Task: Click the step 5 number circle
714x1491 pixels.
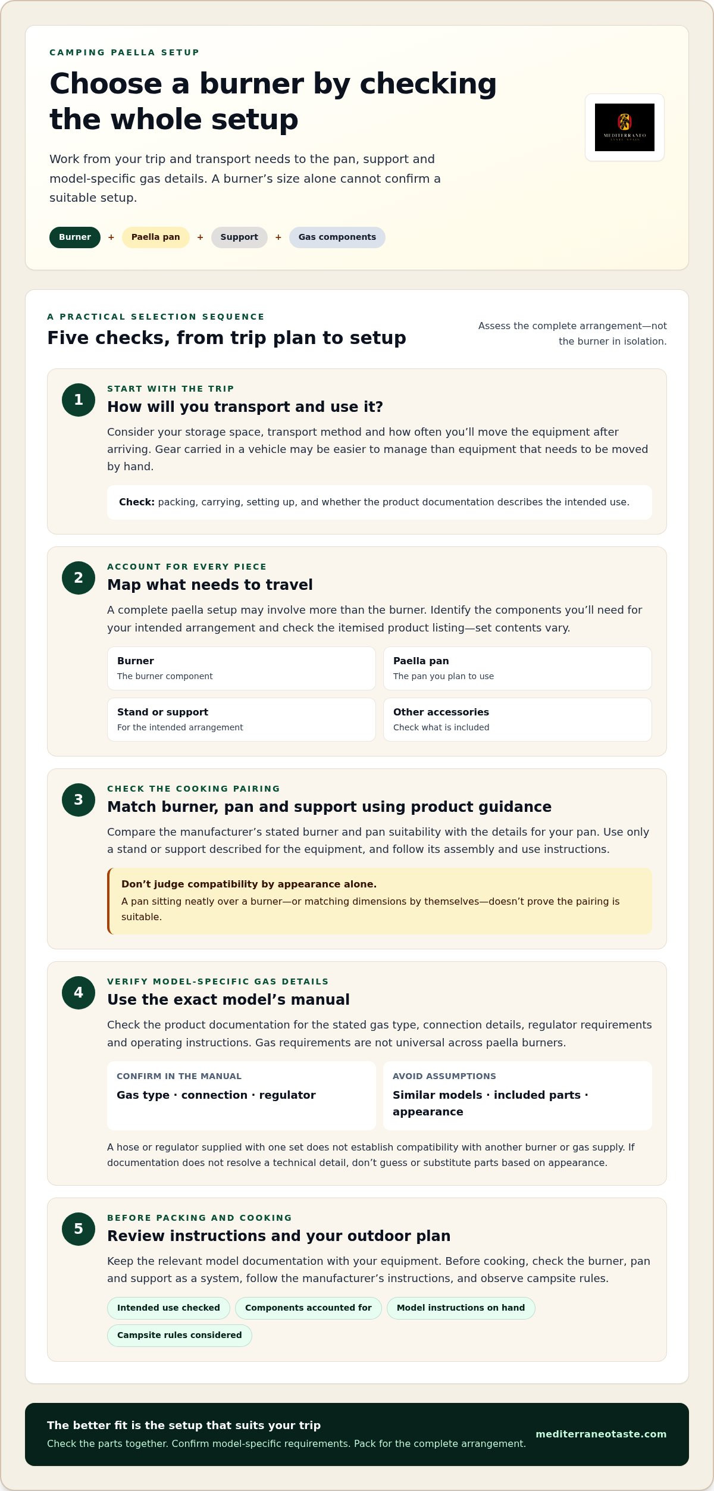Action: click(79, 1229)
